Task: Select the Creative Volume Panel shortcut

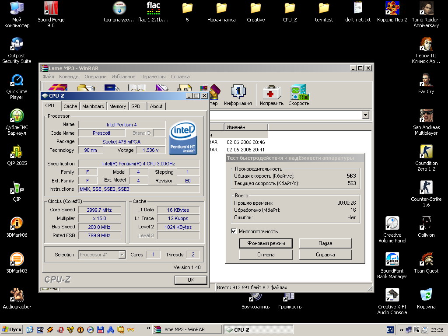Action: pos(392,230)
